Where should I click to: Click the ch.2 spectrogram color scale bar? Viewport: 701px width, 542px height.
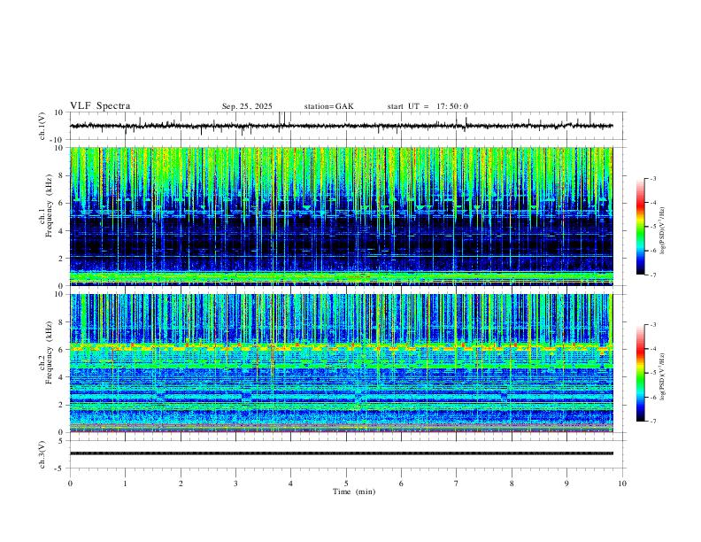click(x=640, y=373)
